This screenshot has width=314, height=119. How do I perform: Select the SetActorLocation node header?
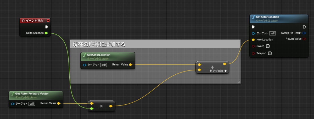pos(279,19)
